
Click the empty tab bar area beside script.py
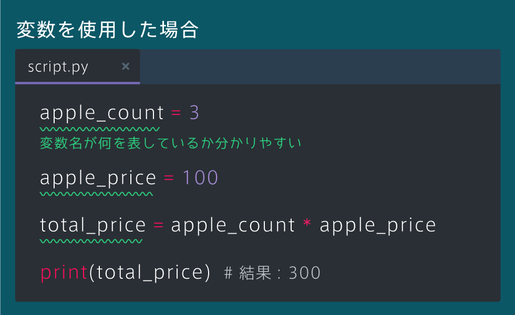320,67
